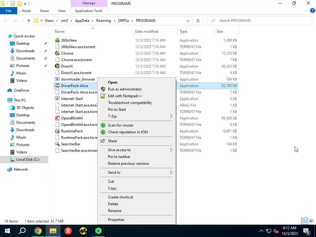Click the Notepad++ icon in context menu

click(x=103, y=96)
